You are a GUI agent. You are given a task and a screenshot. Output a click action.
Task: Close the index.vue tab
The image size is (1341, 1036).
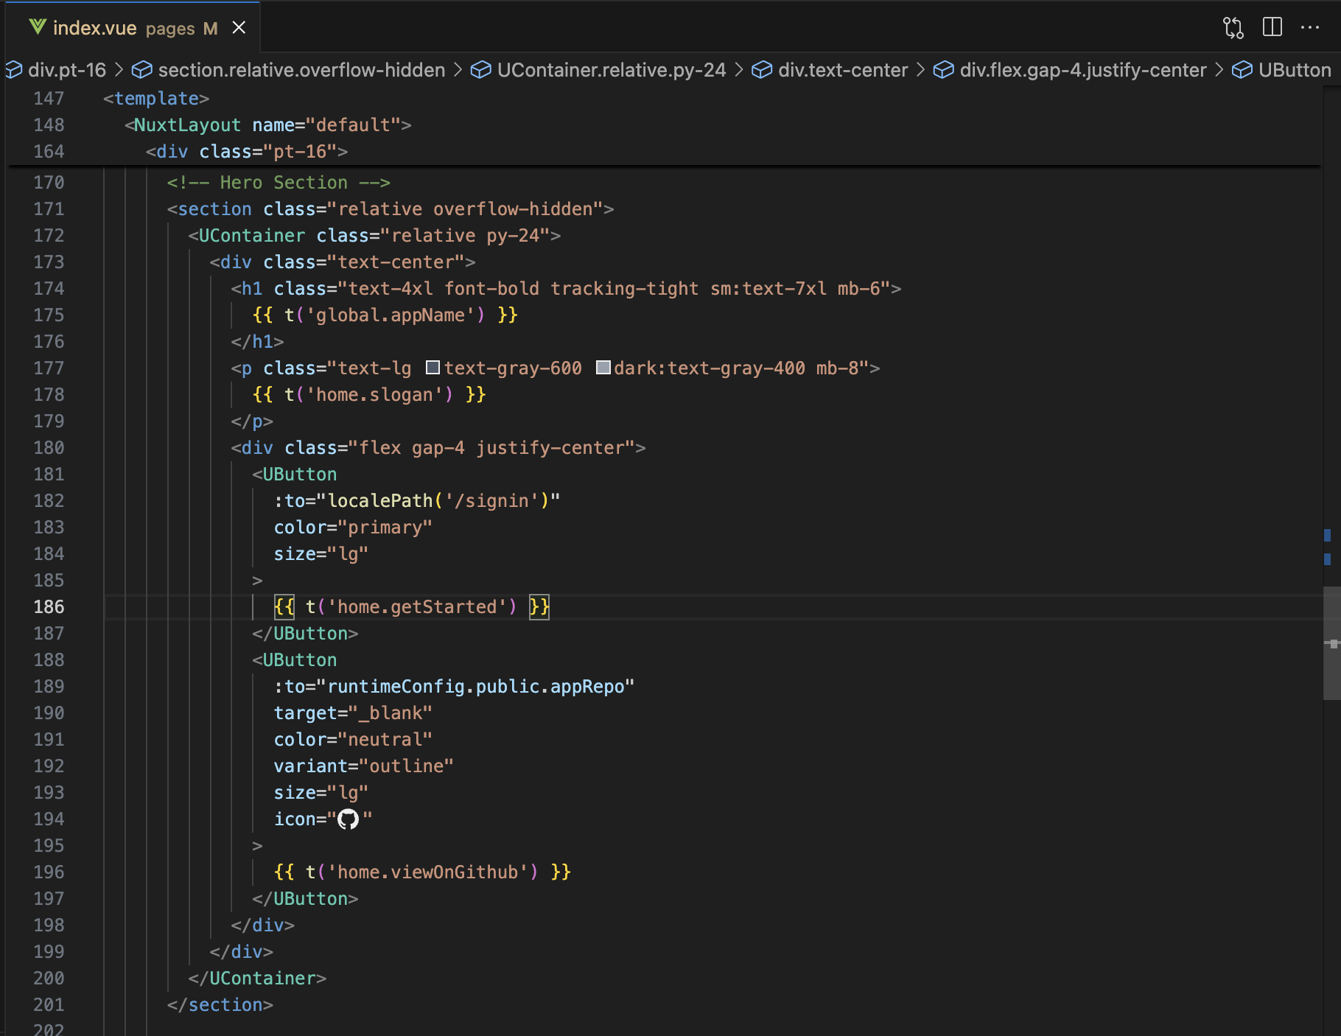click(x=239, y=28)
